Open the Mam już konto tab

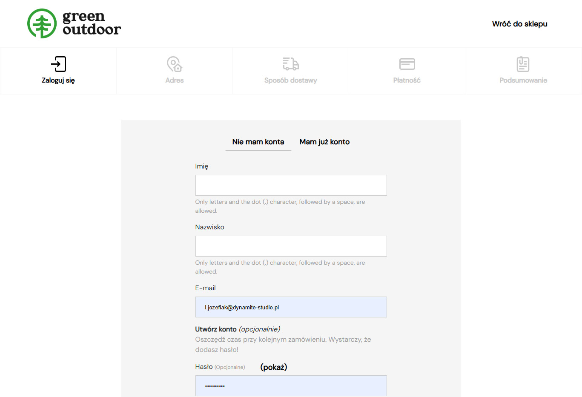pos(324,142)
